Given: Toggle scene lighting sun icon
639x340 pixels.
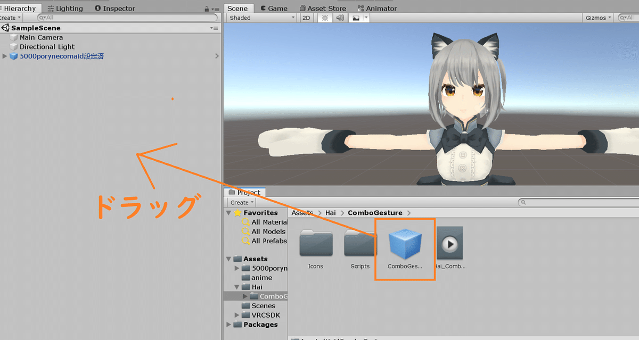Looking at the screenshot, I should (x=325, y=18).
